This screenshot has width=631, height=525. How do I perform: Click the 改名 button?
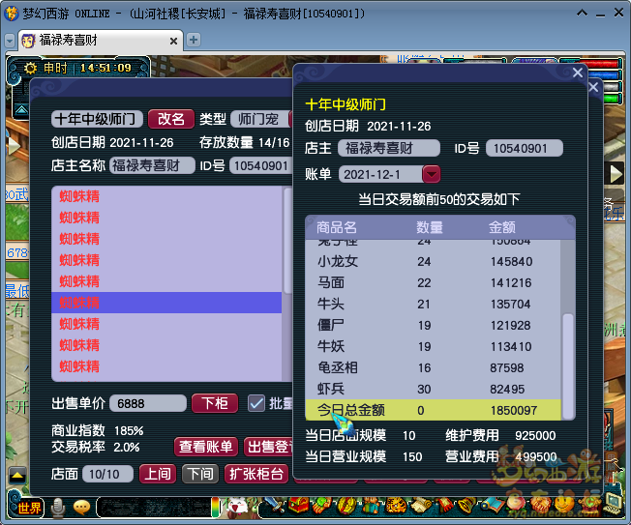click(171, 119)
